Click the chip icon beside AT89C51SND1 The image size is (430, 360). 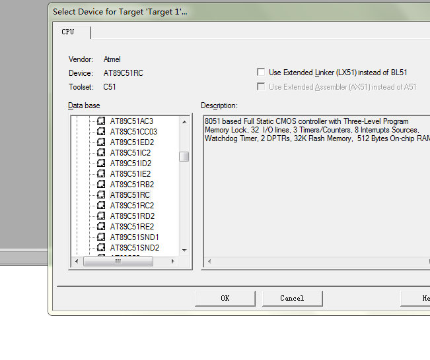tap(101, 237)
